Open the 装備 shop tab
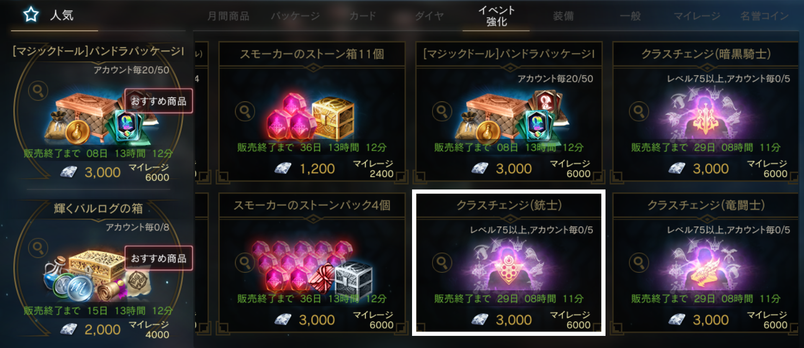This screenshot has width=804, height=348. (x=563, y=16)
